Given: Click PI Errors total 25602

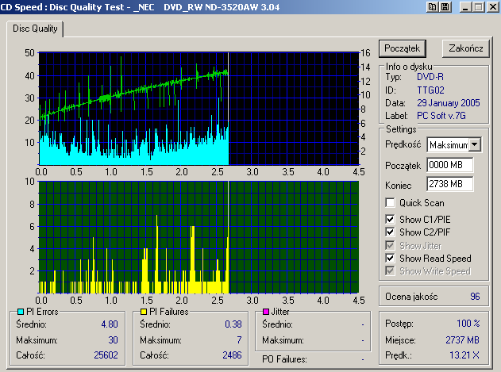Looking at the screenshot, I should pyautogui.click(x=106, y=355).
